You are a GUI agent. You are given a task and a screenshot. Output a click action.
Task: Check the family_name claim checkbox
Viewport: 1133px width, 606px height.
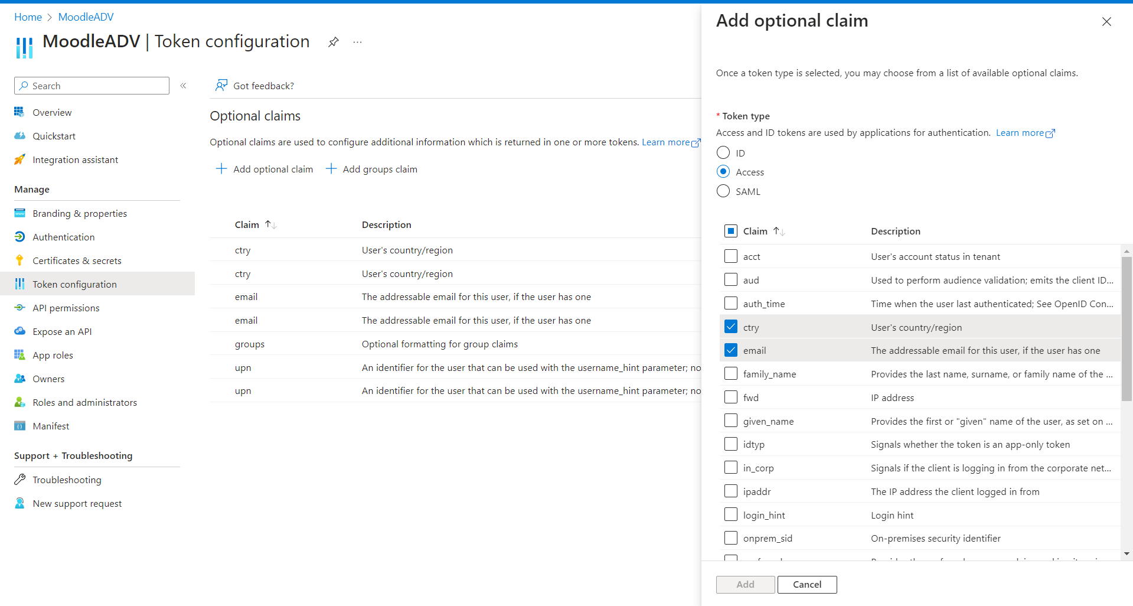click(731, 373)
